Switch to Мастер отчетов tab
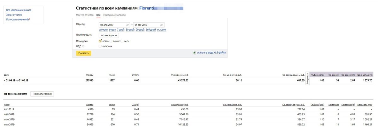The width and height of the screenshot is (378, 127). tap(85, 15)
